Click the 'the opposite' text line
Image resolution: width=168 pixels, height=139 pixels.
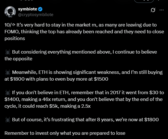[x=18, y=59]
